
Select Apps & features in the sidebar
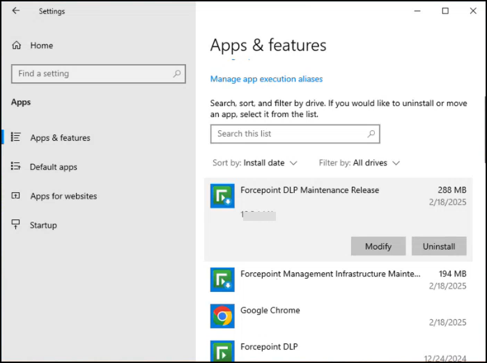click(60, 138)
